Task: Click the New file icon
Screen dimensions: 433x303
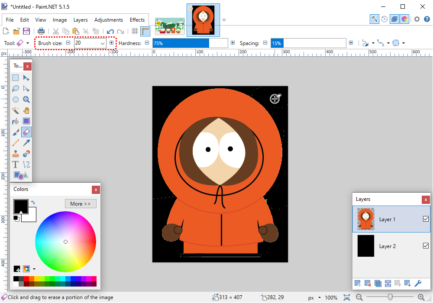Action: coord(6,31)
